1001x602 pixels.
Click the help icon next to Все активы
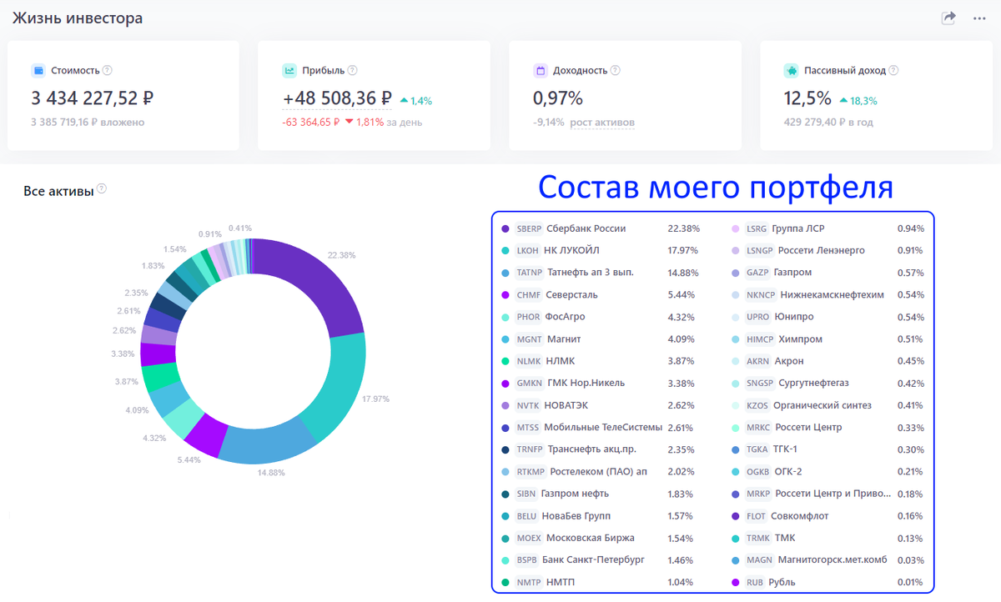coord(102,189)
